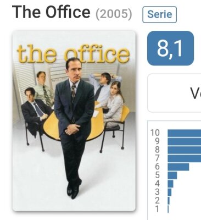Select the rating 10 histogram bar
This screenshot has height=220, width=201.
coord(185,133)
